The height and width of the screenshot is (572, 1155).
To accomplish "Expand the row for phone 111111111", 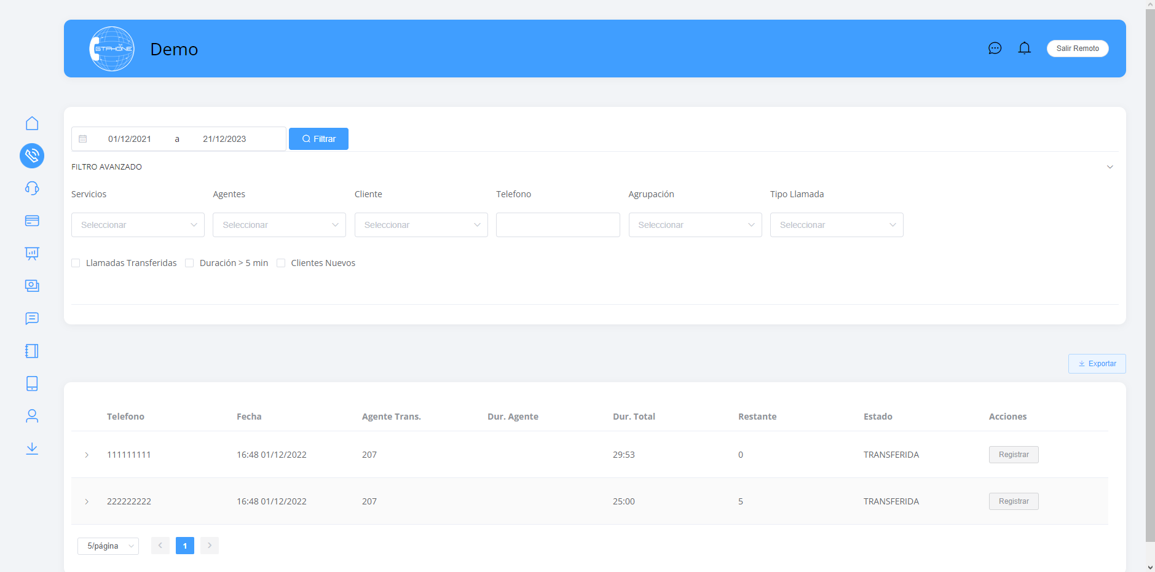I will coord(87,455).
